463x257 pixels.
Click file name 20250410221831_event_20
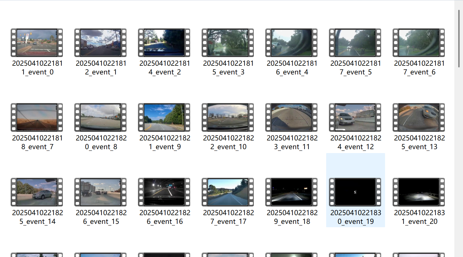pyautogui.click(x=420, y=217)
